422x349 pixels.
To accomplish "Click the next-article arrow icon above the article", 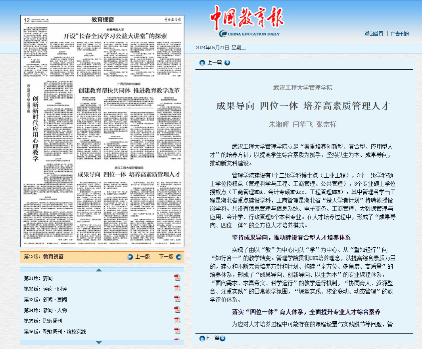I will click(x=227, y=63).
